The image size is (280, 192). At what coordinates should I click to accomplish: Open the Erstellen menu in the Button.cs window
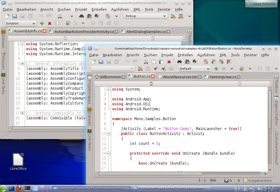click(185, 55)
